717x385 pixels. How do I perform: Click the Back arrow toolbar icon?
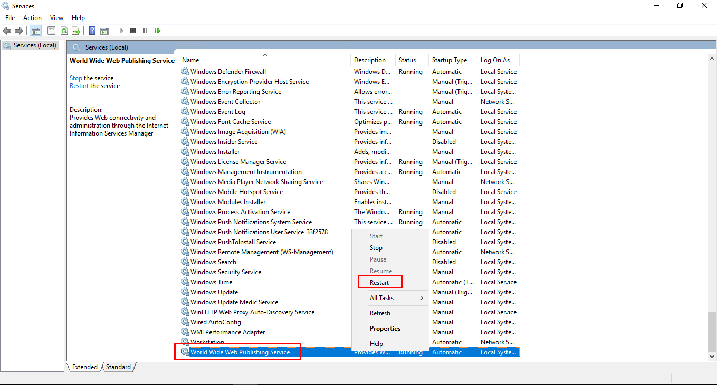click(x=7, y=31)
